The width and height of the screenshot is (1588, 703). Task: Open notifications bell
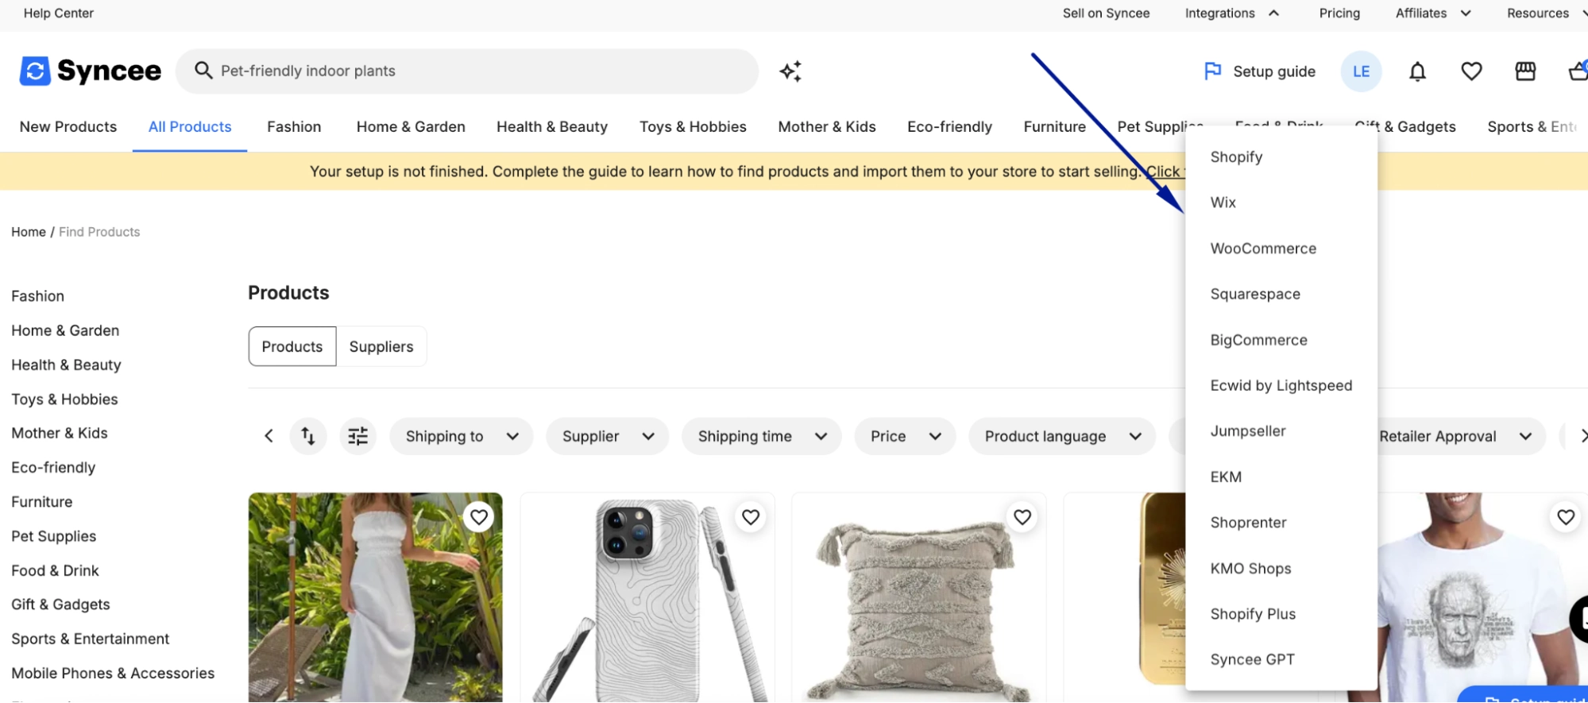coord(1417,71)
